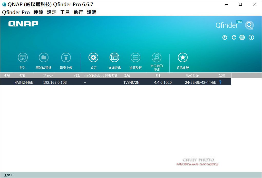Viewport: 262px width, 178px height.
Task: Sort by the 類型 column header
Action: coord(77,76)
